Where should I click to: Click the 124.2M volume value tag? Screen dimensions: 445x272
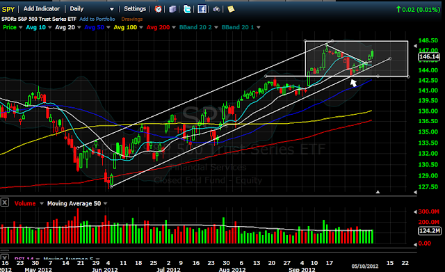(430, 230)
